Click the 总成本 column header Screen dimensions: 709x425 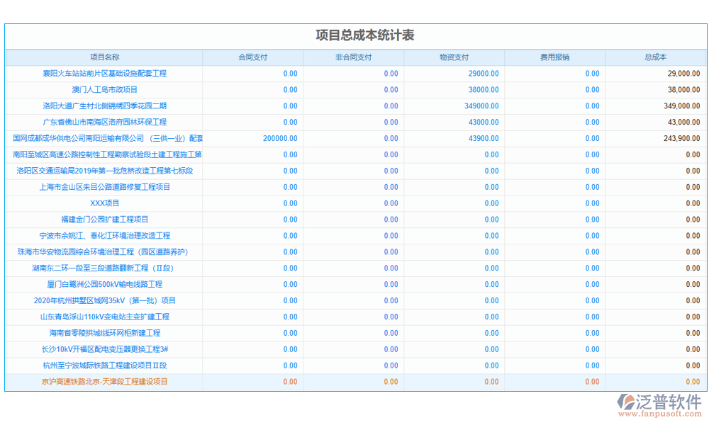655,57
